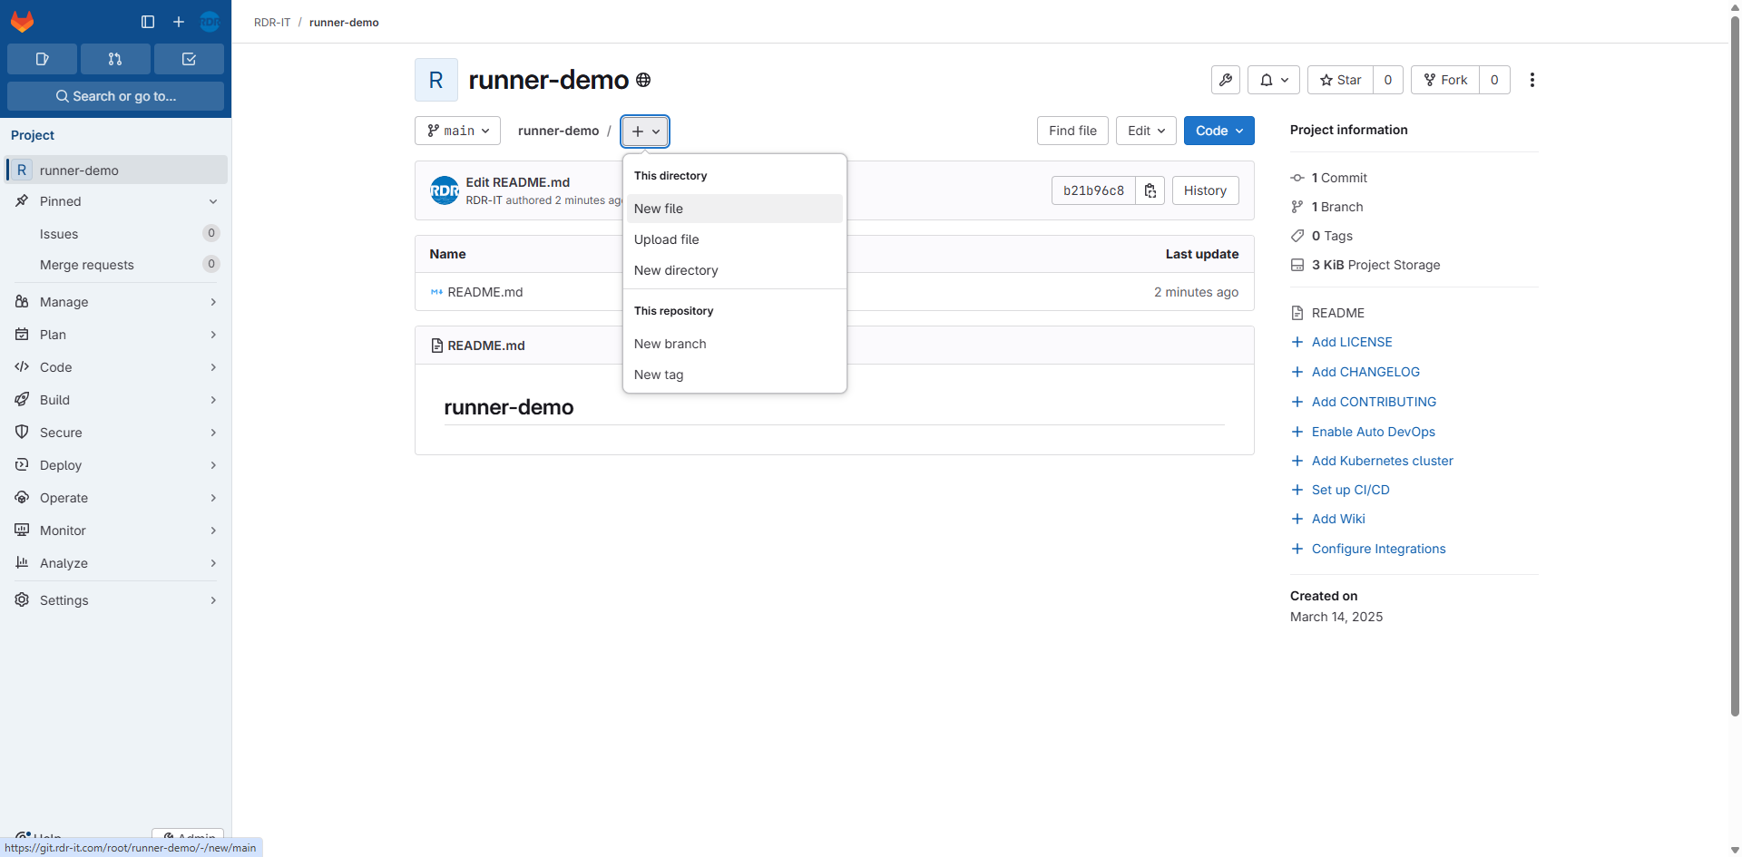
Task: Open notification bell dropdown
Action: [1273, 80]
